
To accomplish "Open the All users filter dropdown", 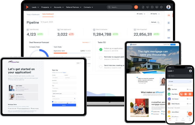I will pyautogui.click(x=141, y=13).
